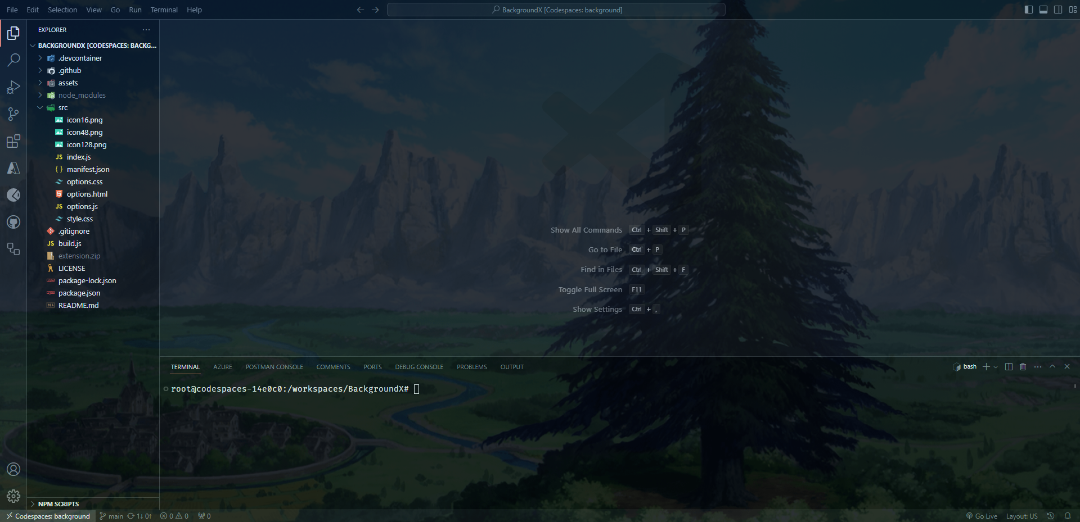Click forwarded ports indicator in status bar
1080x522 pixels.
coord(204,516)
